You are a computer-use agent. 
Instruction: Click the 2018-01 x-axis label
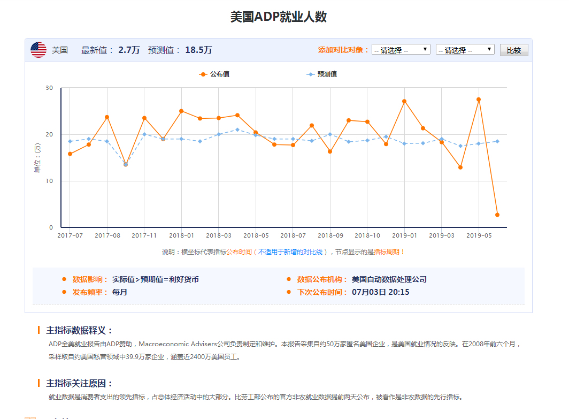point(181,235)
